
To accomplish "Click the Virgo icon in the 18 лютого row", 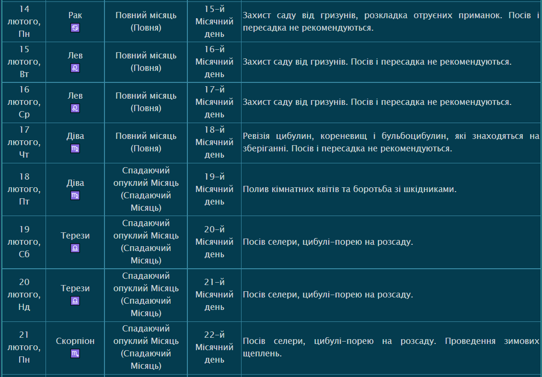I will point(75,195).
